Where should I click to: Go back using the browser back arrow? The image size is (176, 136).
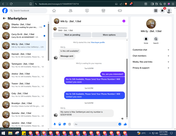(3, 4)
